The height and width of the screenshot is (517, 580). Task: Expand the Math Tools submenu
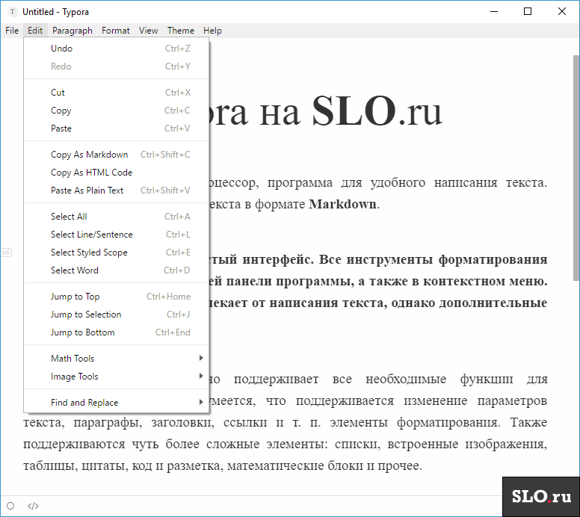click(x=117, y=359)
